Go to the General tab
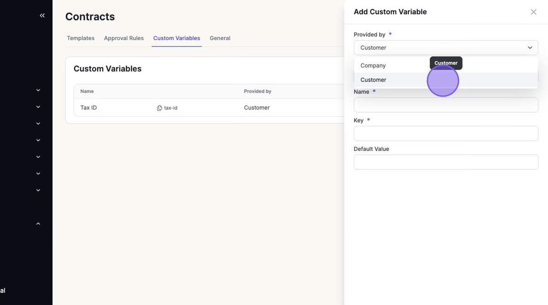The image size is (548, 305). [220, 38]
